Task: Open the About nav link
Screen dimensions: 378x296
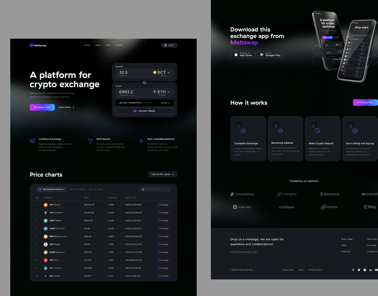Action: (x=98, y=45)
